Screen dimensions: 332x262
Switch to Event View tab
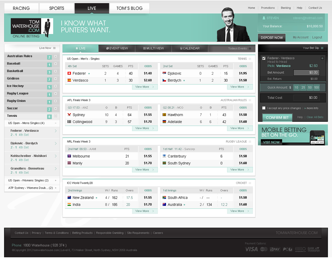point(117,48)
